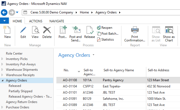
Task: Click Agency Orders breadcrumb link
Action: pos(106,12)
